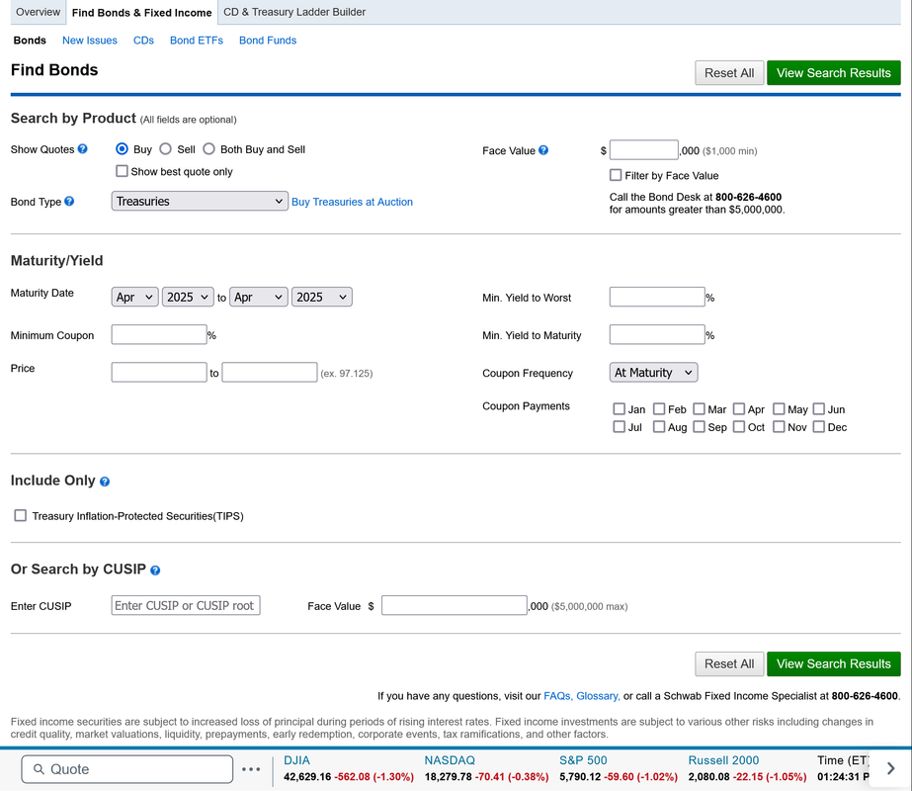Open the Glossary link
The height and width of the screenshot is (791, 912).
[598, 695]
